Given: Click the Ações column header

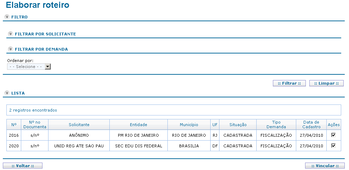Looking at the screenshot, I should tap(334, 125).
